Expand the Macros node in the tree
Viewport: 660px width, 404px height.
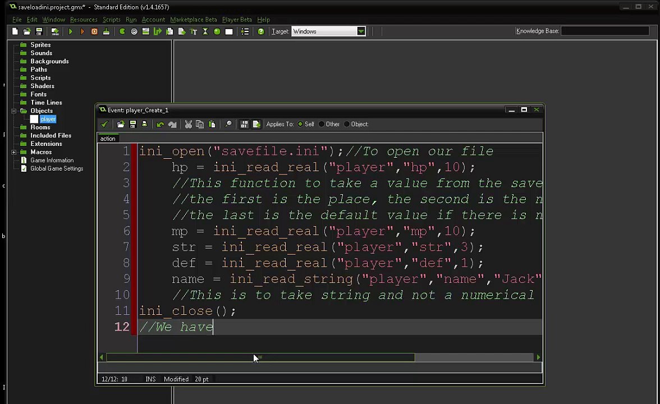click(14, 153)
